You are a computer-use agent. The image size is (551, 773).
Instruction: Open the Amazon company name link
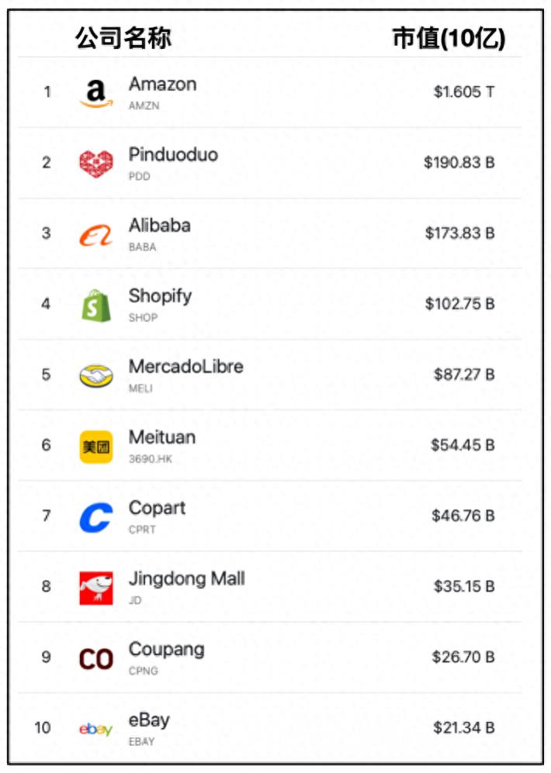[x=162, y=85]
